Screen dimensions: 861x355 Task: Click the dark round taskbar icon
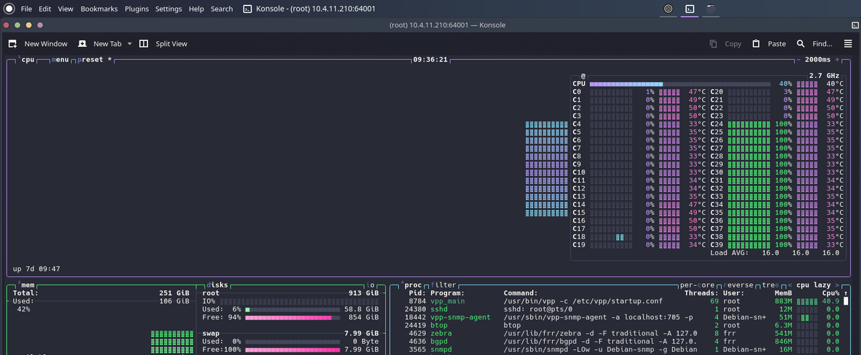(711, 9)
